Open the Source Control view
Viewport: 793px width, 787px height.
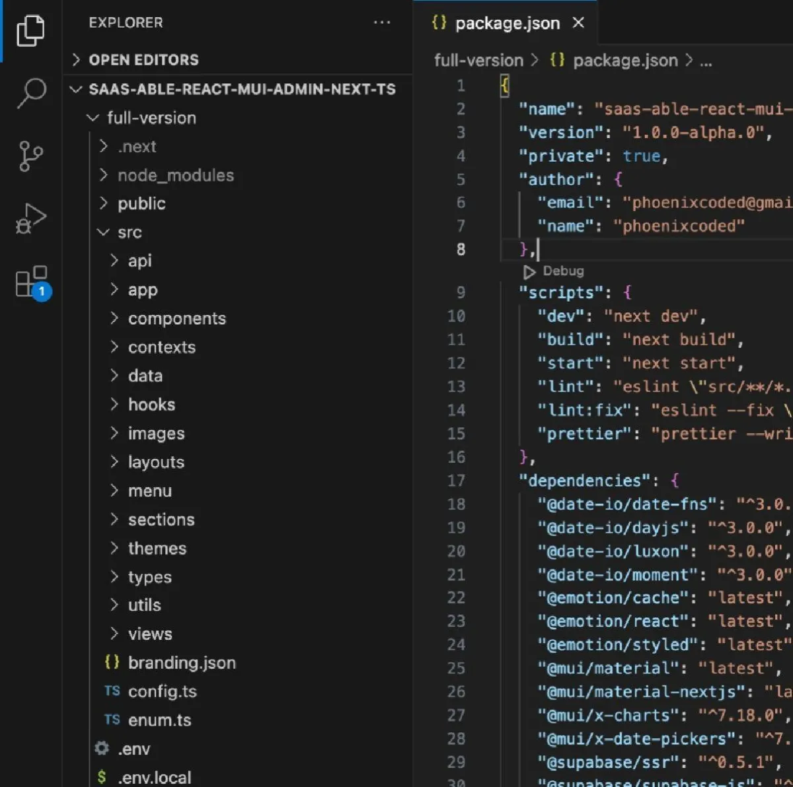pyautogui.click(x=30, y=156)
